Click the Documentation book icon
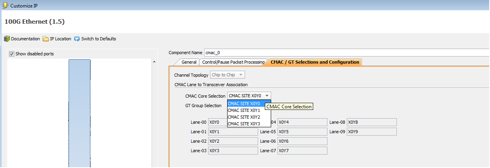The image size is (490, 168). coord(7,39)
